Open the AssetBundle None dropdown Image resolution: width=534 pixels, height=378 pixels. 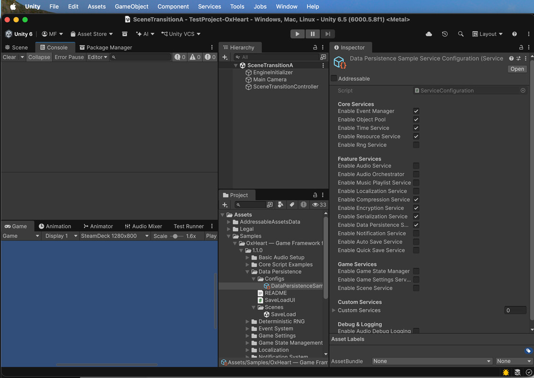click(432, 361)
